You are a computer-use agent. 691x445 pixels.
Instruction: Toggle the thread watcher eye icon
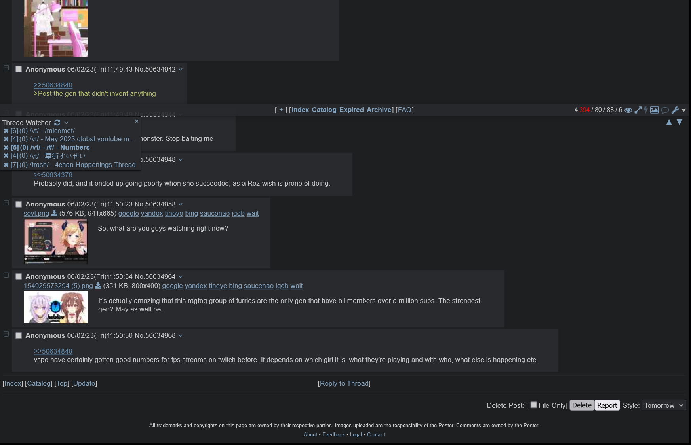point(628,110)
